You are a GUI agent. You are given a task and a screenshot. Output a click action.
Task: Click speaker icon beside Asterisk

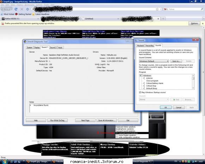(144, 78)
